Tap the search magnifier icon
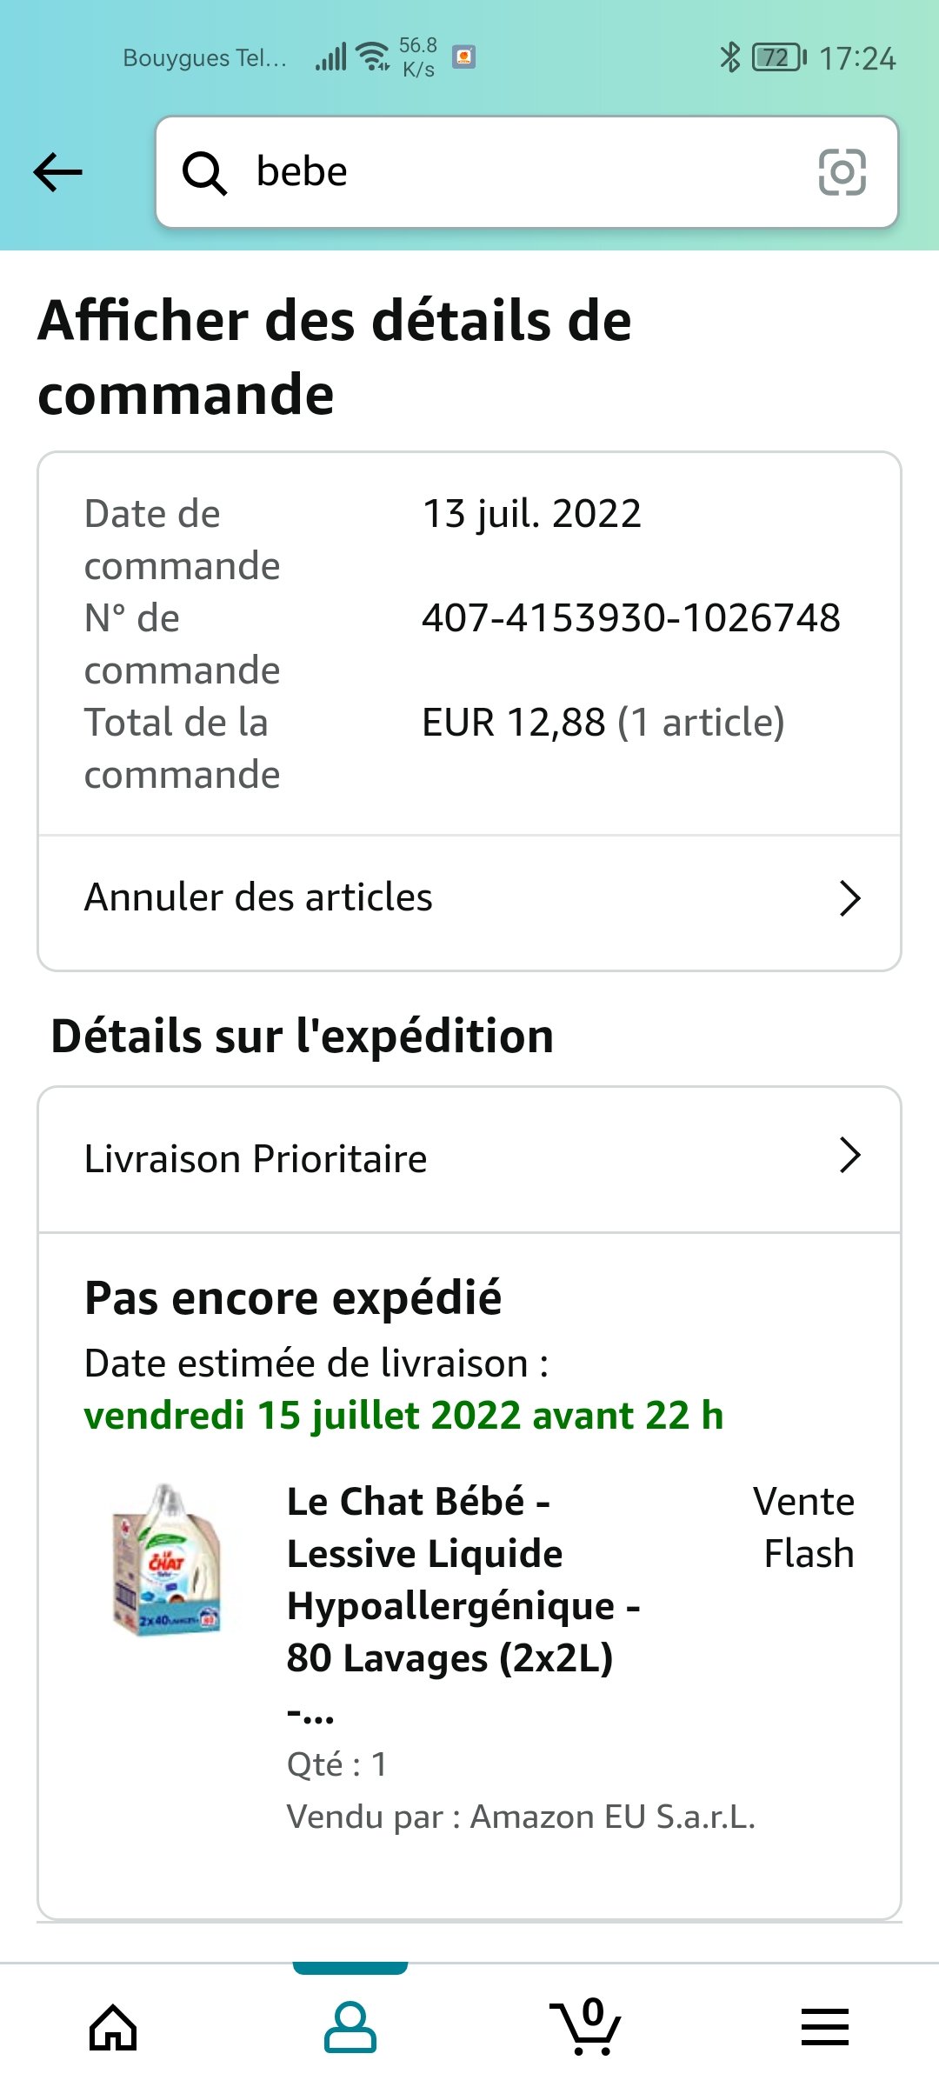Viewport: 939px width, 2087px height. coord(204,172)
